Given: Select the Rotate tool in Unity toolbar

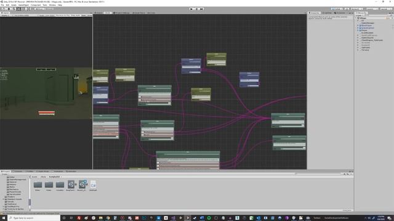Looking at the screenshot, I should tap(14, 9).
